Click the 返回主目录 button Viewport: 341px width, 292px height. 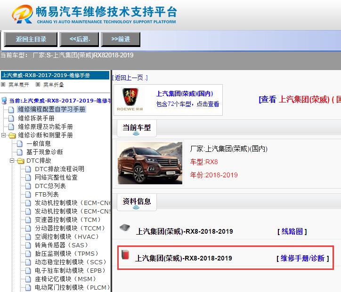tap(31, 39)
